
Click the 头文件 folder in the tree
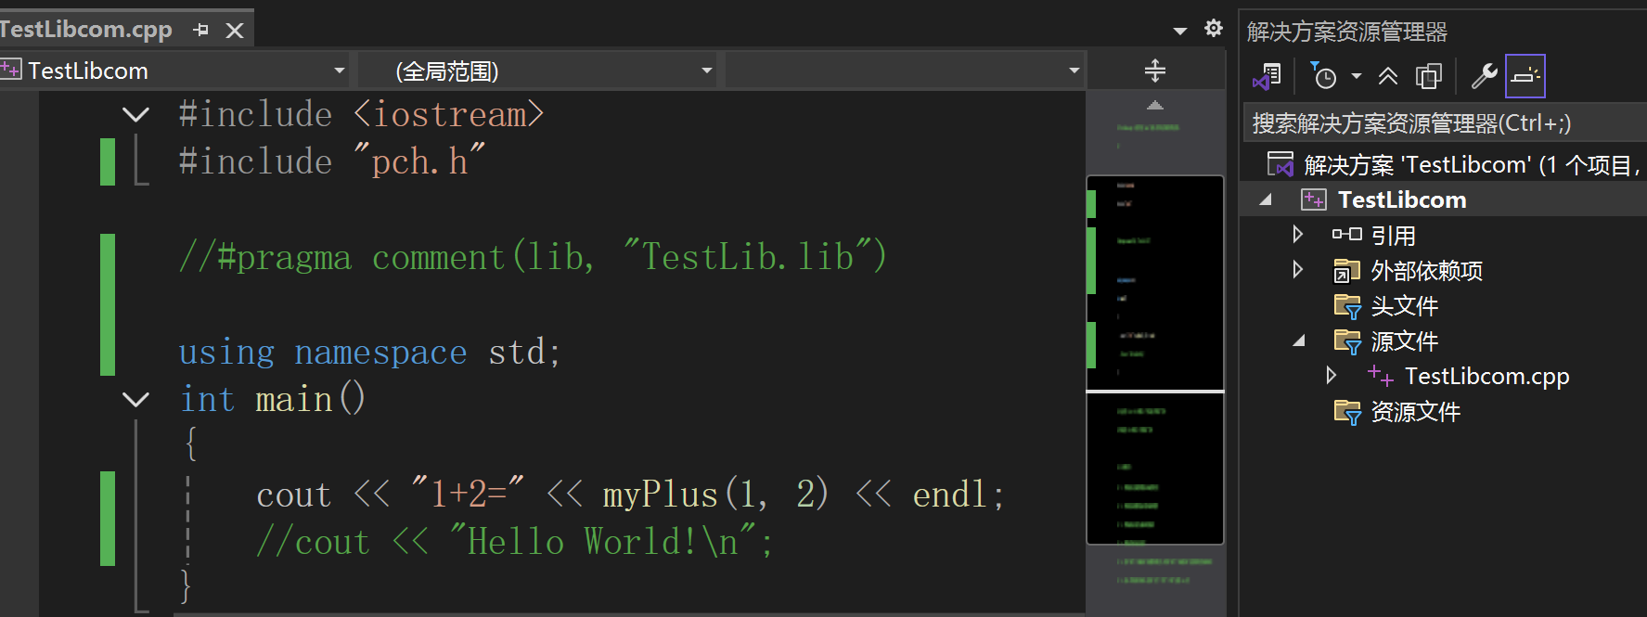(1403, 305)
